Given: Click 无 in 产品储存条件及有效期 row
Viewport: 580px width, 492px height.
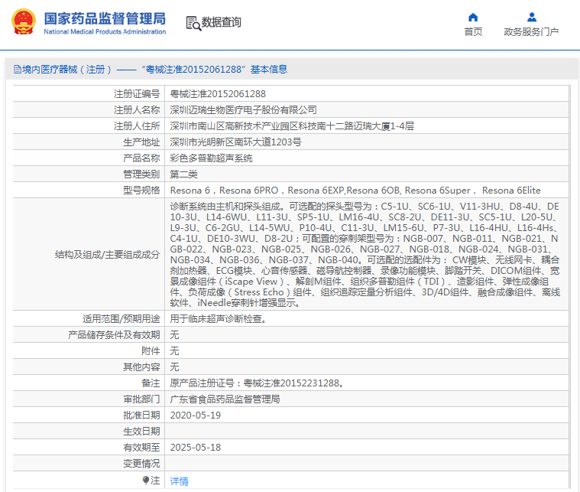Looking at the screenshot, I should [174, 335].
